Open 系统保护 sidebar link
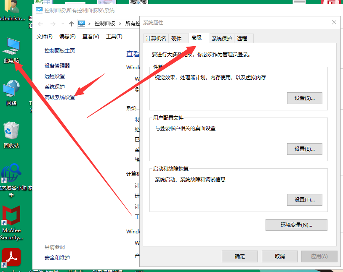 click(x=55, y=86)
